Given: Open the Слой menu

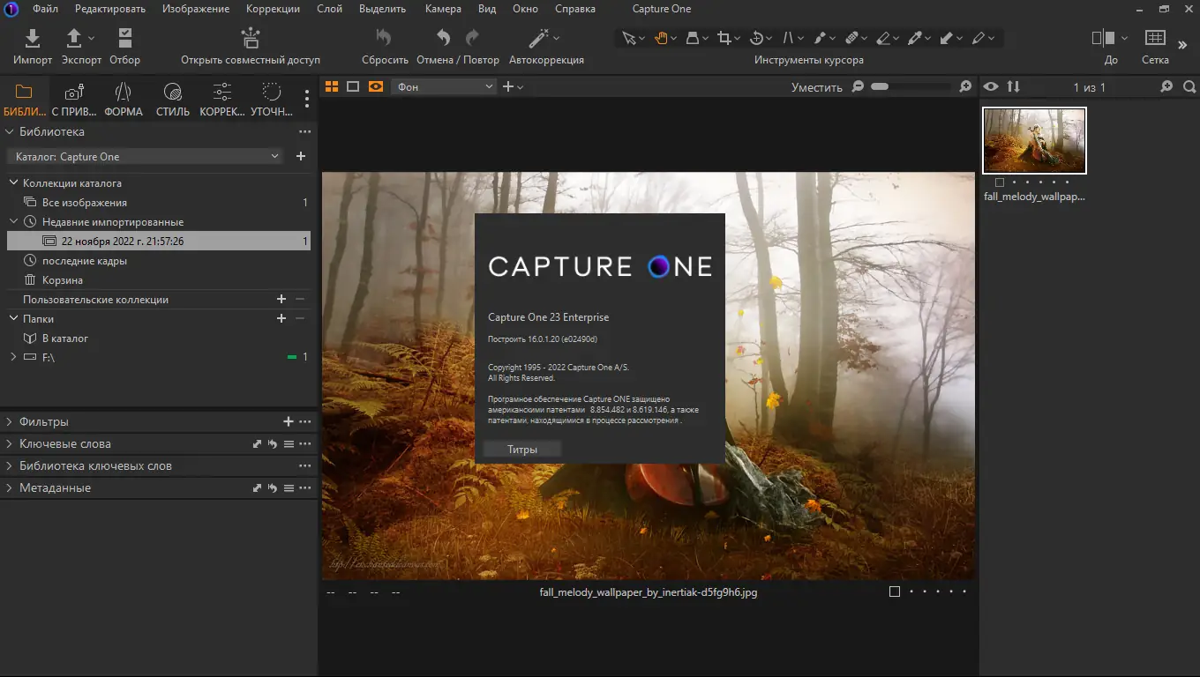Looking at the screenshot, I should click(x=329, y=9).
